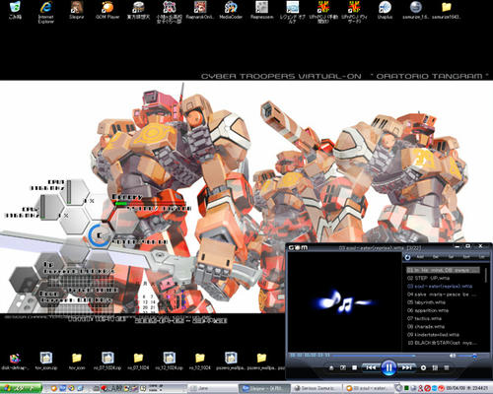493x394 pixels.
Task: Switch to the Serious Samurize taskbar button
Action: (317, 388)
